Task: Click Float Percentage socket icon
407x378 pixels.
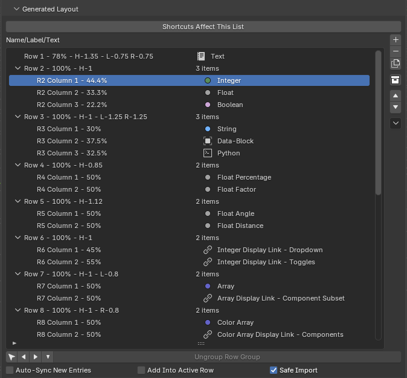Action: tap(208, 177)
